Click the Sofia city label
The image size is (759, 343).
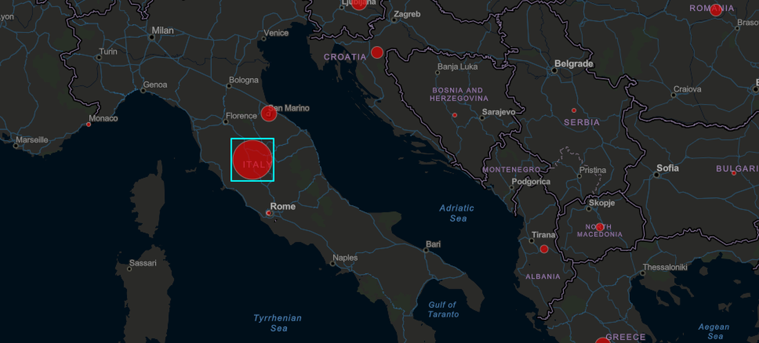click(667, 169)
